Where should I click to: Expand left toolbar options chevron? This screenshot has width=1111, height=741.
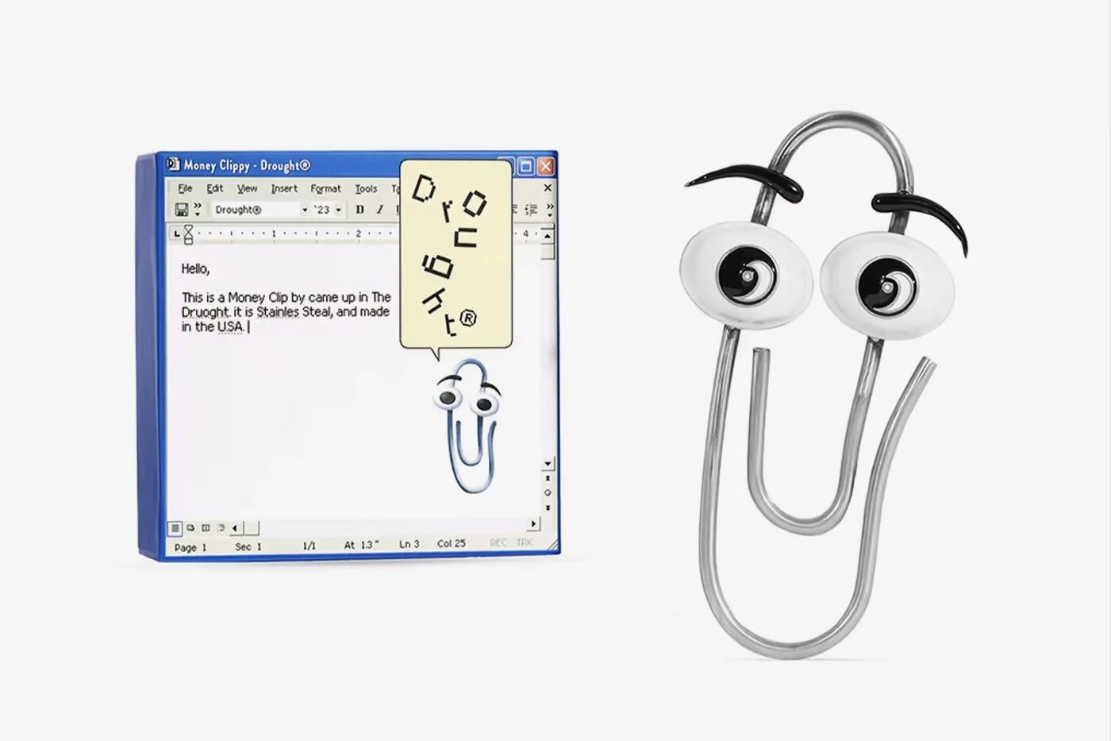point(198,210)
